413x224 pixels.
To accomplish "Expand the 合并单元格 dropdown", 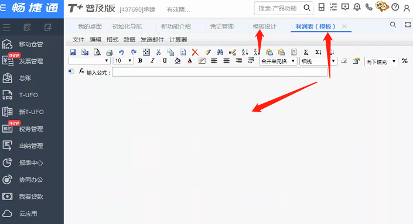I will pos(278,61).
